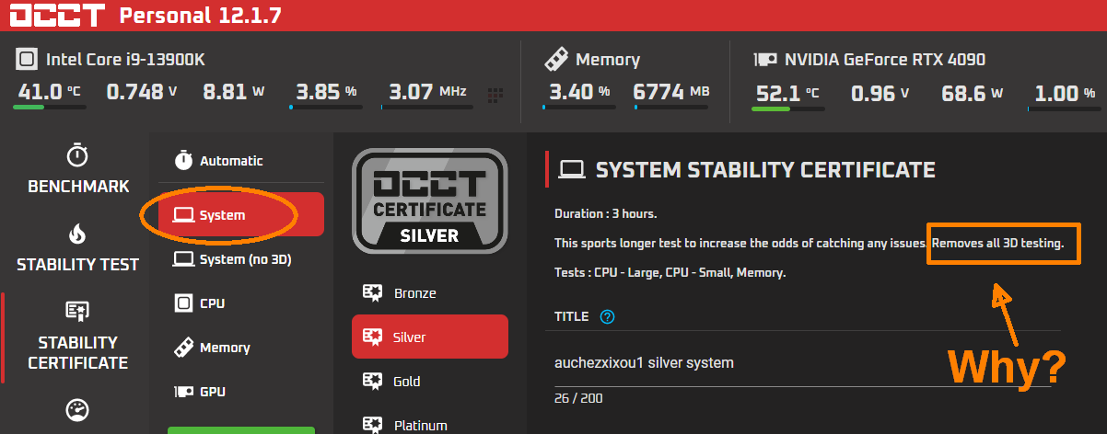Click the 26 / 200 character counter
The image size is (1107, 434).
pos(578,399)
